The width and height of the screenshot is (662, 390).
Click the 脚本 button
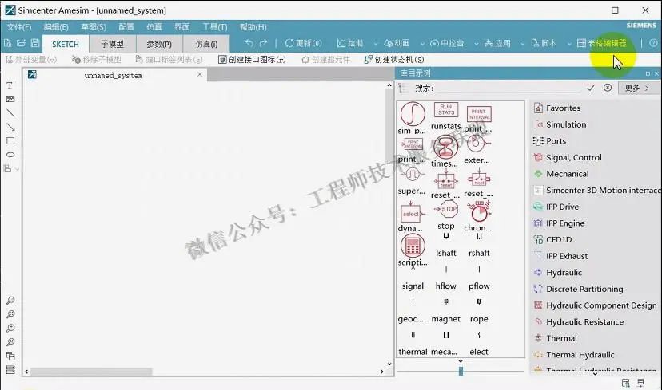point(544,43)
